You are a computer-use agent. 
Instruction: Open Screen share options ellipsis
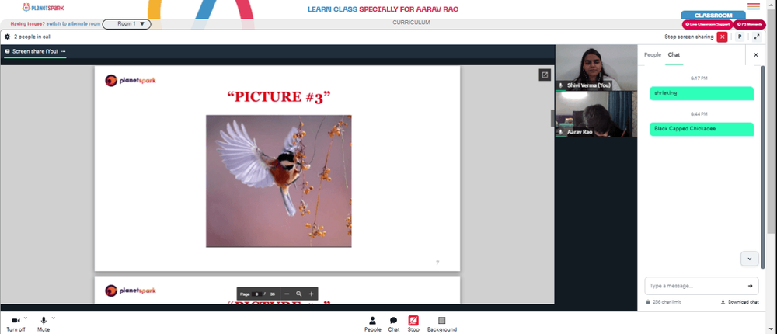click(x=63, y=51)
